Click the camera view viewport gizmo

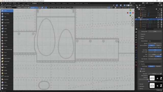tap(133, 23)
